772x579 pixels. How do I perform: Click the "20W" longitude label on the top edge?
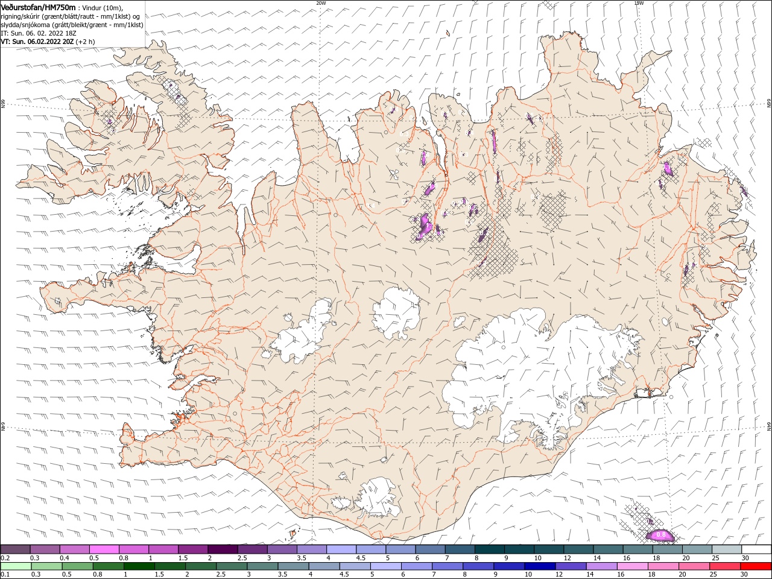(x=321, y=3)
